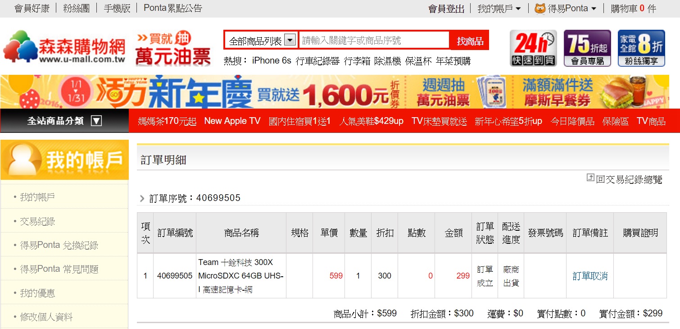Open the 新年心希望5折up nav item
The image size is (680, 329).
pos(508,121)
